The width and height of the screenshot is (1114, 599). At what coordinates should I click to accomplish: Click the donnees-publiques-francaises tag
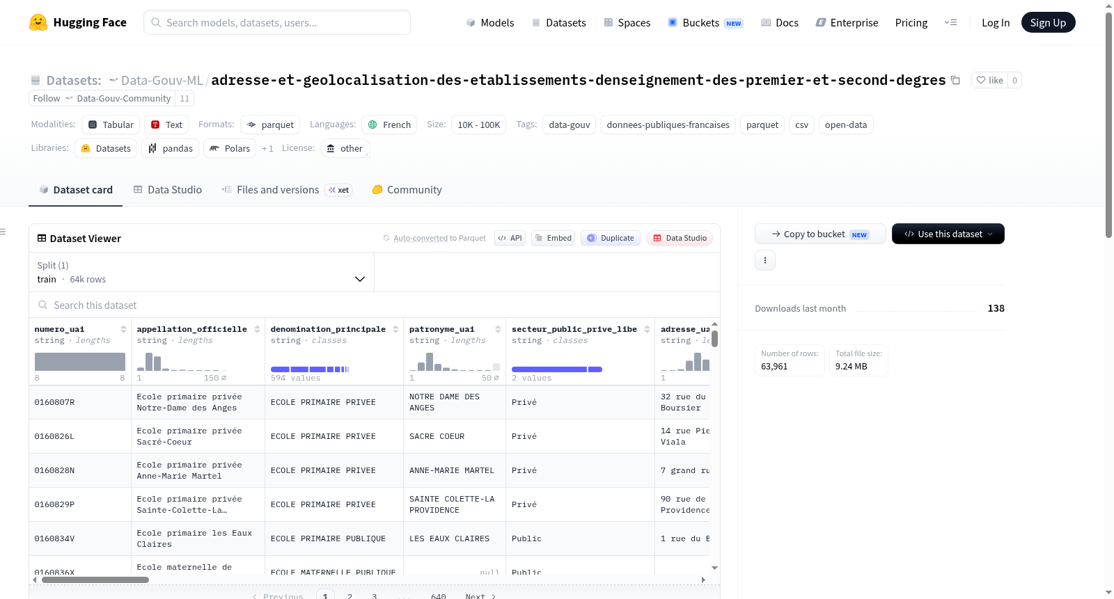coord(668,125)
